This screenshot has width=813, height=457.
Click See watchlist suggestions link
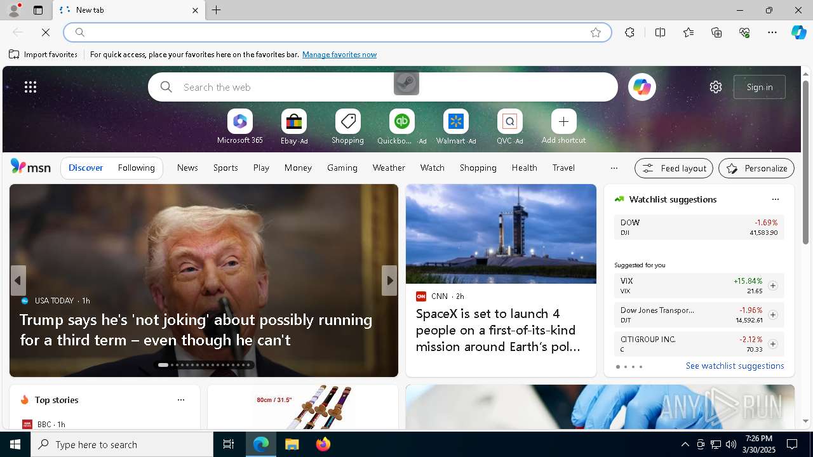coord(735,366)
